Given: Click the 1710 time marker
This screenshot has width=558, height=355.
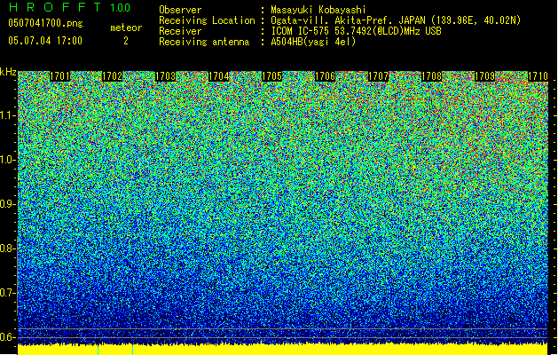Looking at the screenshot, I should coord(538,76).
